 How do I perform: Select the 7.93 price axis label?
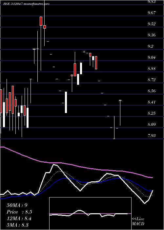pos(152,135)
